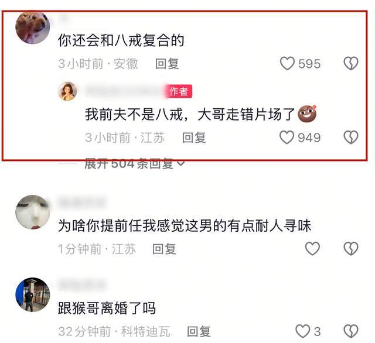Like the author's reply with 949 likes
Screen dimensions: 375x343
287,138
